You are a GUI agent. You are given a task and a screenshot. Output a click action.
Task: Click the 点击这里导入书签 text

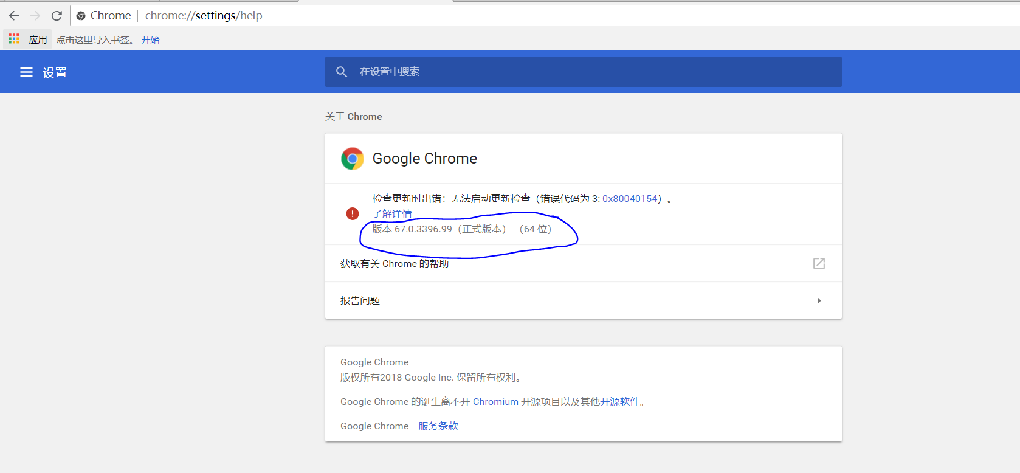click(95, 40)
